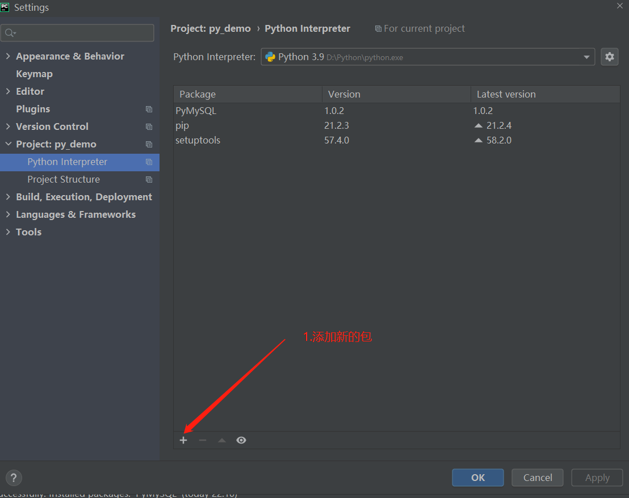Click the project-level icon beside Project: py_demo
The image size is (629, 498).
tap(149, 144)
